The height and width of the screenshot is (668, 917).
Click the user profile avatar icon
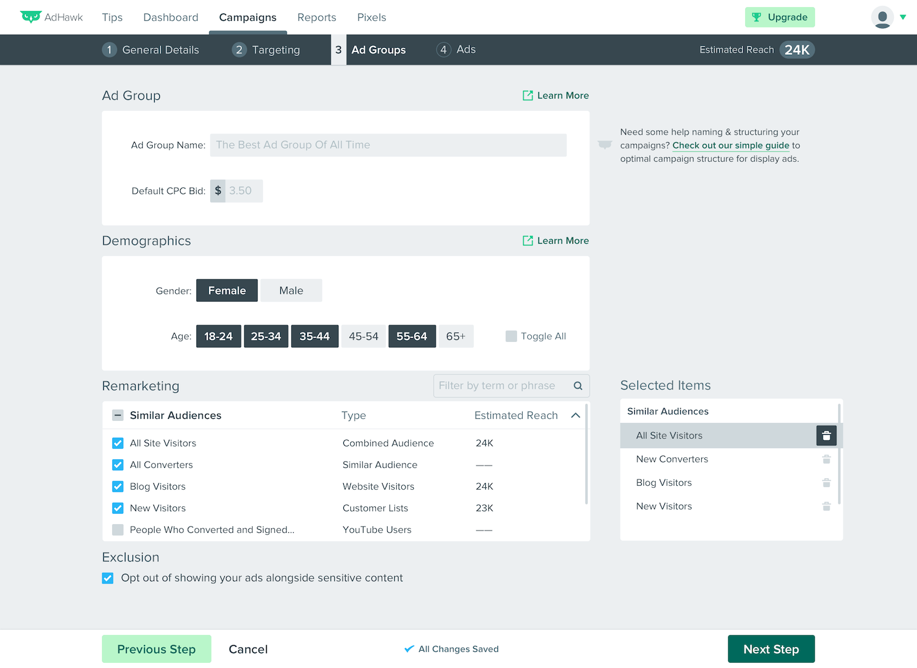[x=883, y=17]
